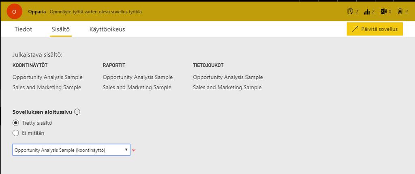415x174 pixels.
Task: Click the dashboards count gauge icon
Action: pyautogui.click(x=350, y=12)
